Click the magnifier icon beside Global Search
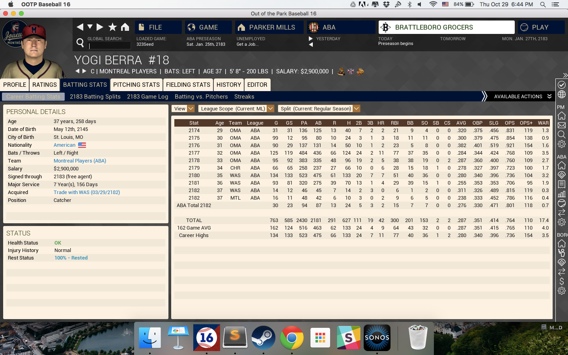 point(80,42)
